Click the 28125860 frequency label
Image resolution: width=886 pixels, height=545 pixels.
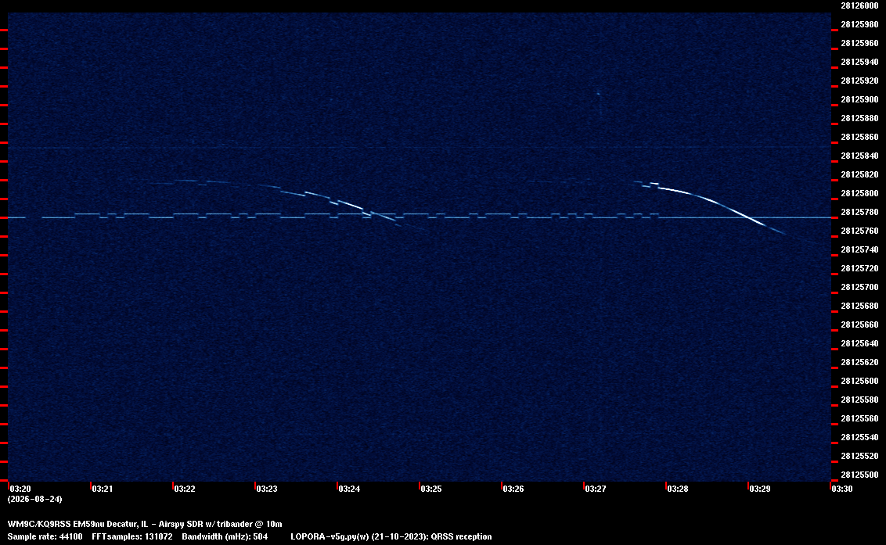pos(859,137)
